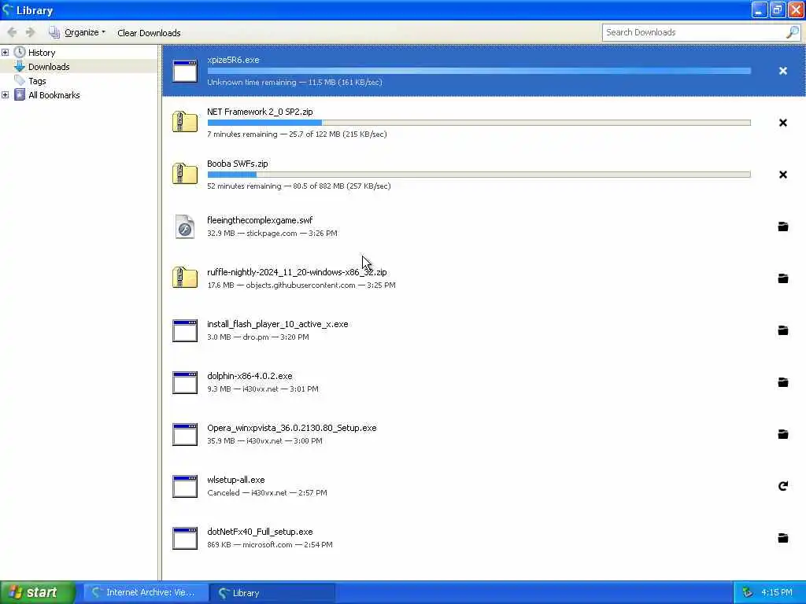This screenshot has width=806, height=604.
Task: Select the dolphin-x86-4.0.2.exe name
Action: coord(250,376)
